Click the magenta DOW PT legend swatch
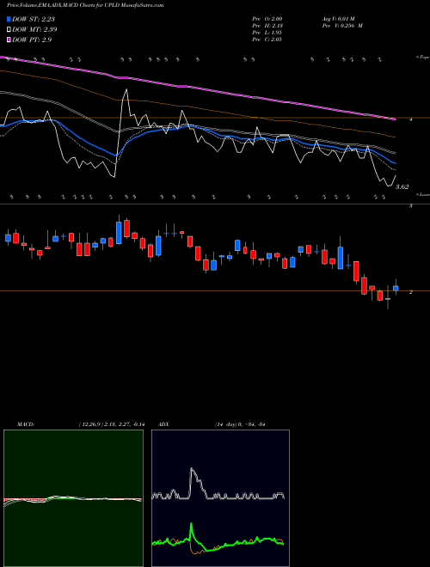Viewport: 430px width, 567px height. pos(9,40)
